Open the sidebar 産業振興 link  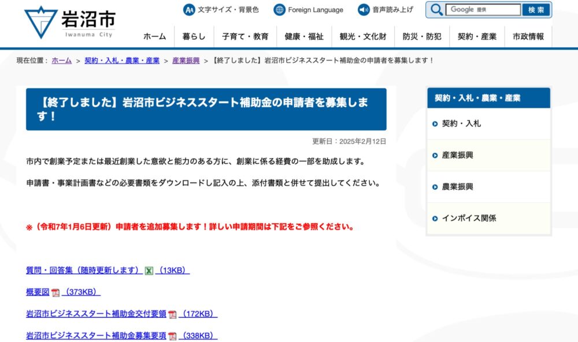(457, 156)
